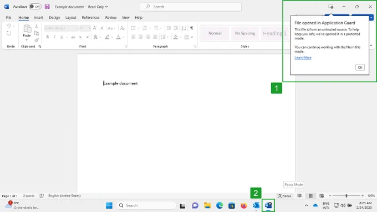
Task: Click the zoom slider handle
Action: click(x=347, y=196)
